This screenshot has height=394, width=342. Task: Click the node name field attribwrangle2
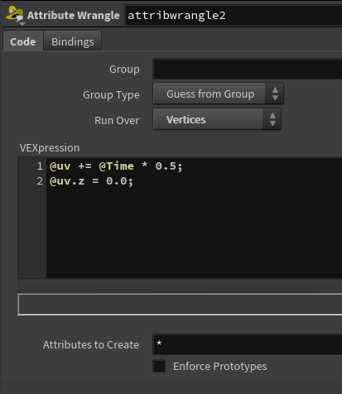234,15
